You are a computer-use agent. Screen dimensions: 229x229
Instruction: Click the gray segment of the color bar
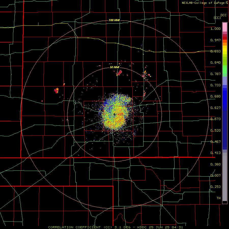225,177
